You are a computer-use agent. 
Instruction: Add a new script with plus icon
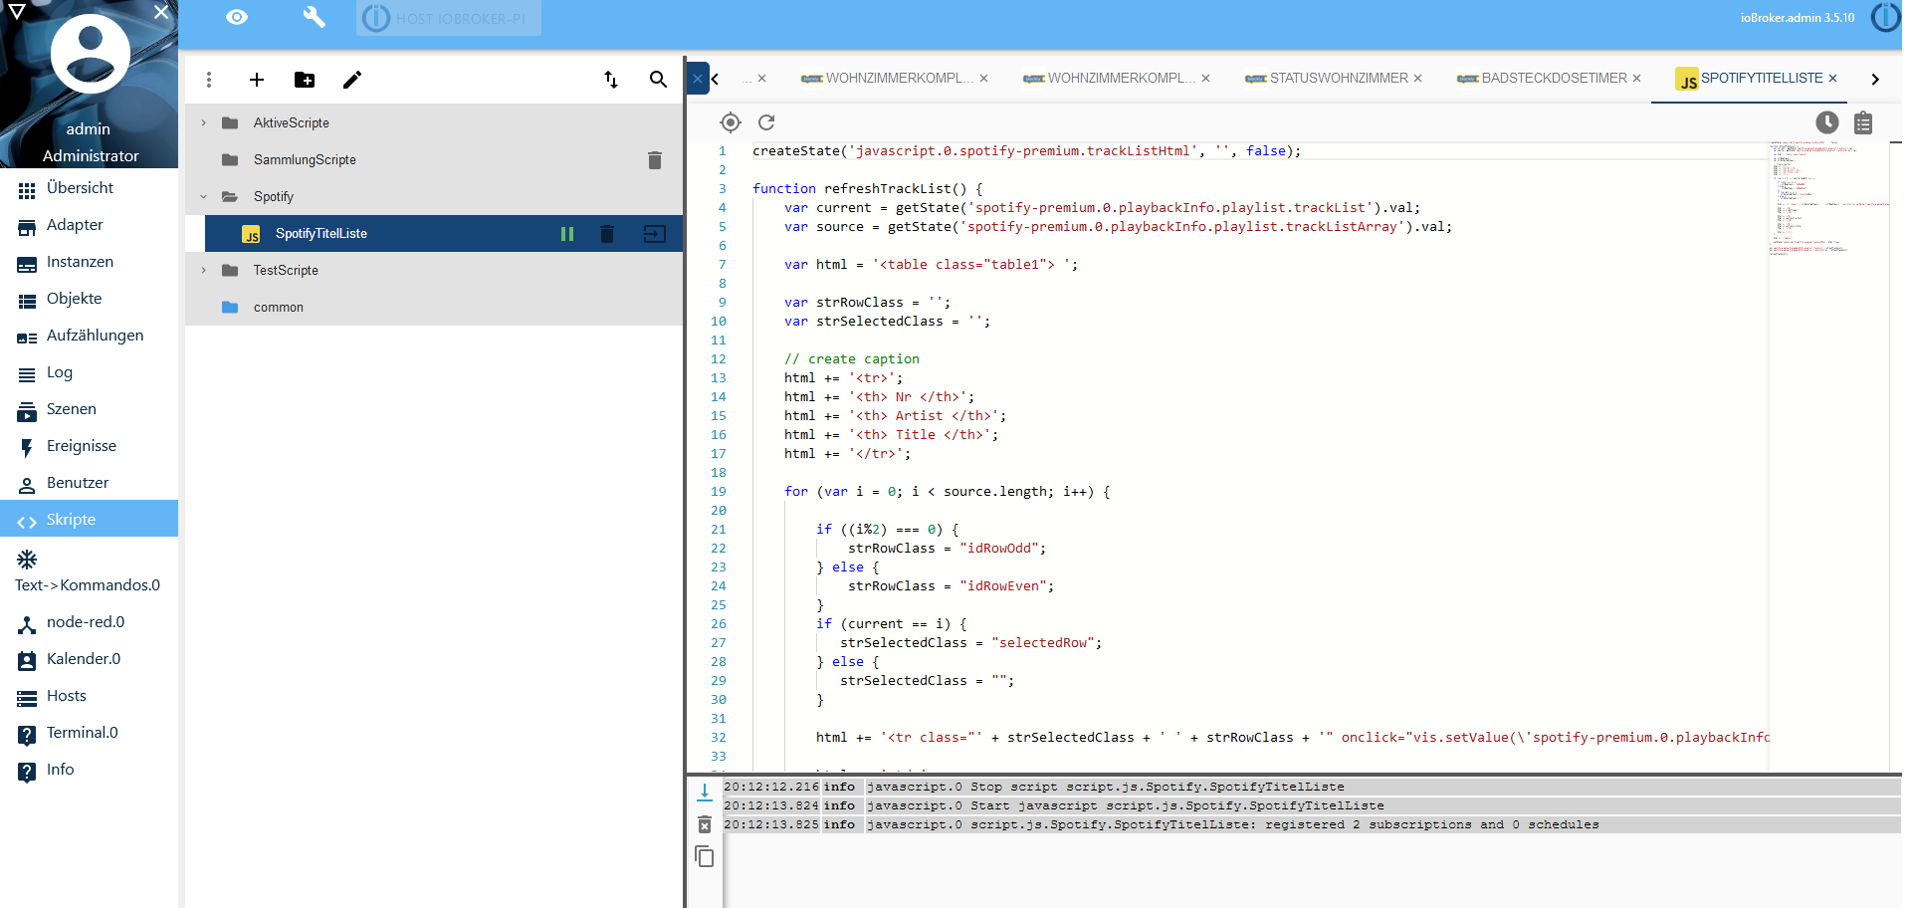click(257, 80)
